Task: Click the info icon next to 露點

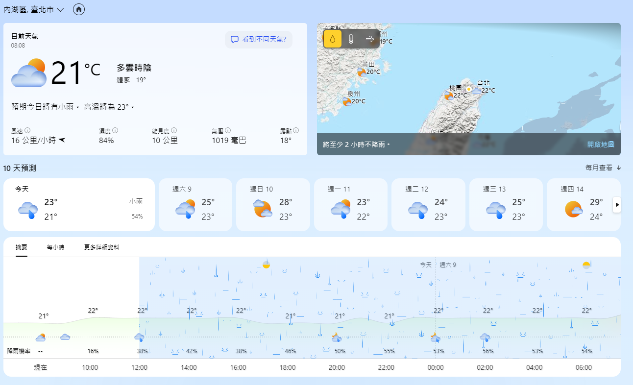Action: click(296, 131)
